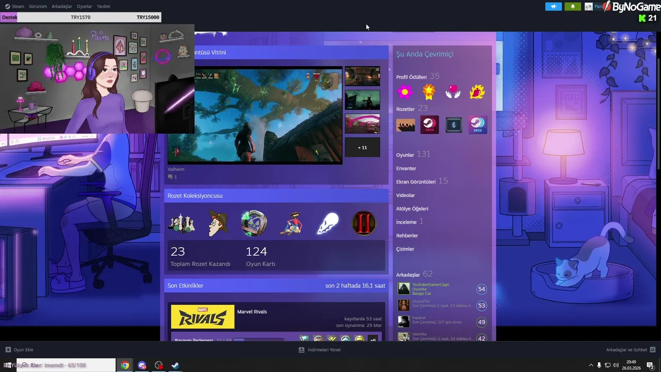Select the first small screenshot thumbnail
Image resolution: width=661 pixels, height=372 pixels.
[362, 76]
